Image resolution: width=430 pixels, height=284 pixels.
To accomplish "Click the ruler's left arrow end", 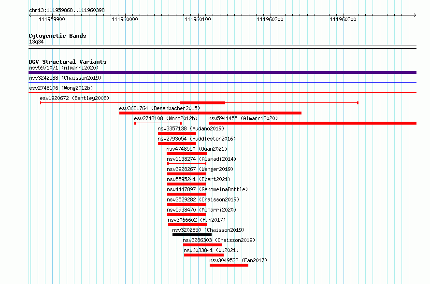I will [x=30, y=15].
